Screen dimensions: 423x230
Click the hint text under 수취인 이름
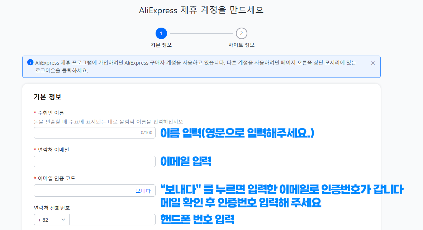click(x=109, y=122)
